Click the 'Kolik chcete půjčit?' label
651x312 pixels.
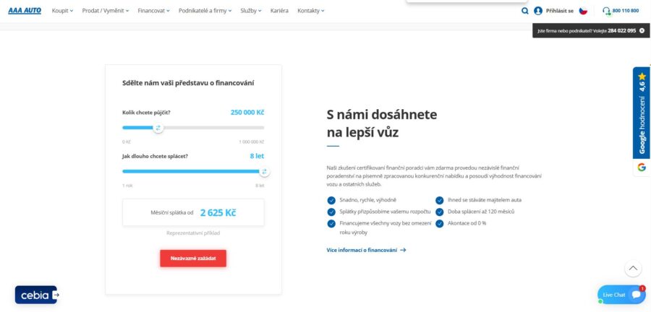coord(146,112)
